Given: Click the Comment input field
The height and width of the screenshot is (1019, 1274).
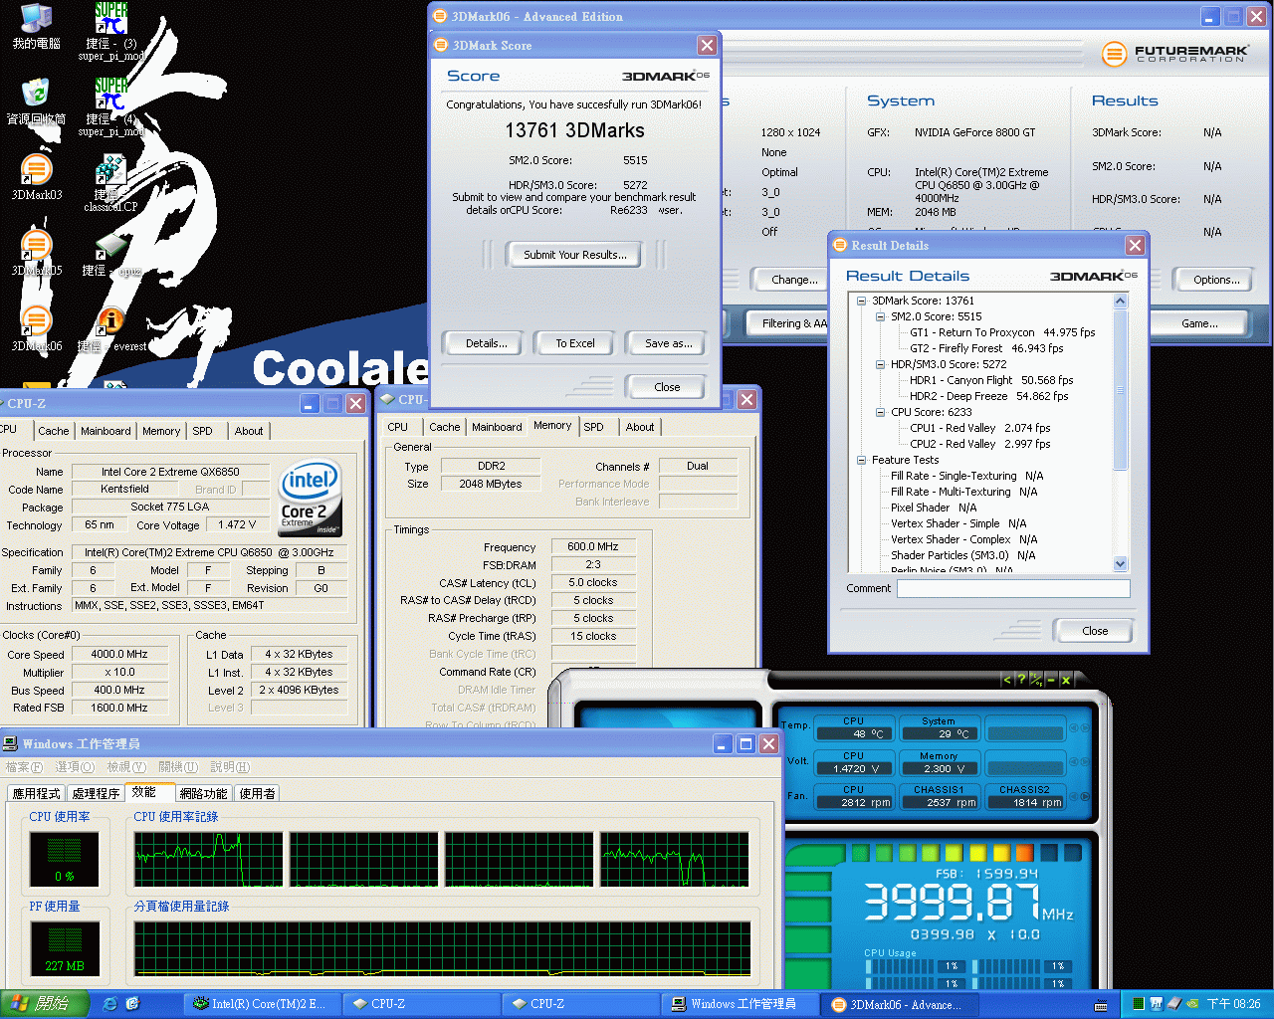Looking at the screenshot, I should tap(1013, 588).
